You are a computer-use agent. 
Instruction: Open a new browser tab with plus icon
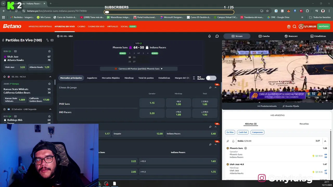click(x=50, y=4)
